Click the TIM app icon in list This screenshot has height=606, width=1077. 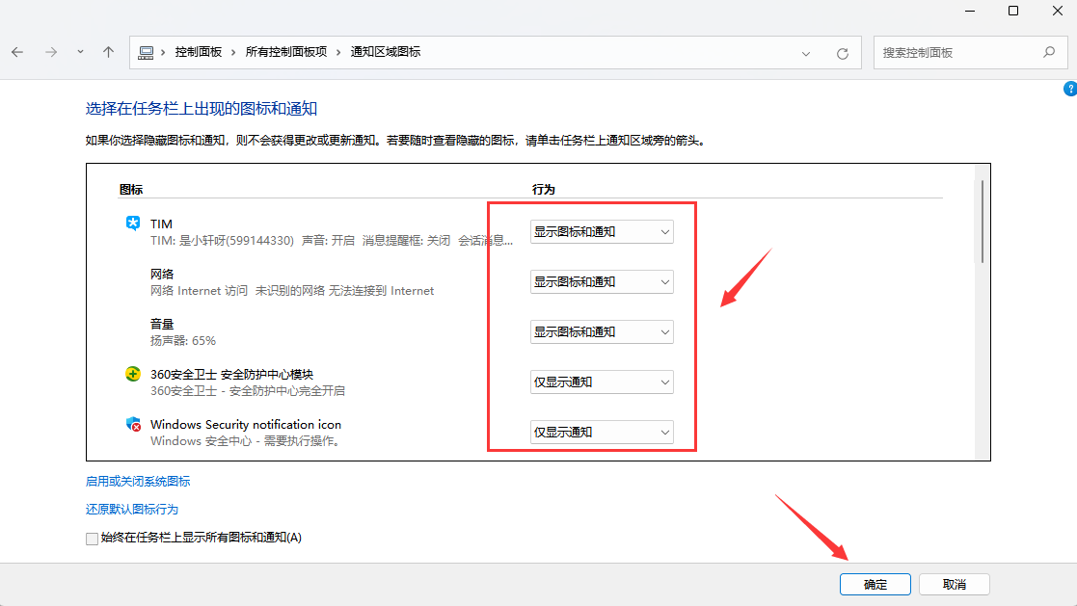coord(133,224)
